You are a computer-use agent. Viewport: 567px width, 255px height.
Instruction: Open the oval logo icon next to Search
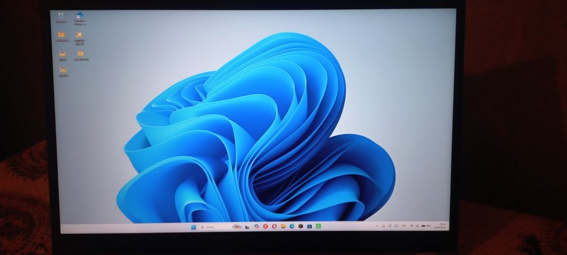237,227
